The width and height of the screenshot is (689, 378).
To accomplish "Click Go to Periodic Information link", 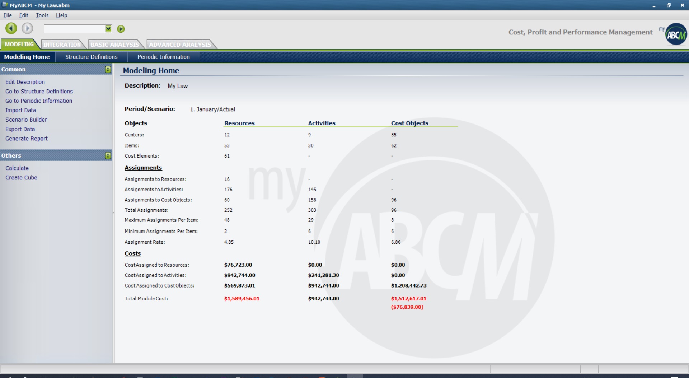I will pos(39,101).
